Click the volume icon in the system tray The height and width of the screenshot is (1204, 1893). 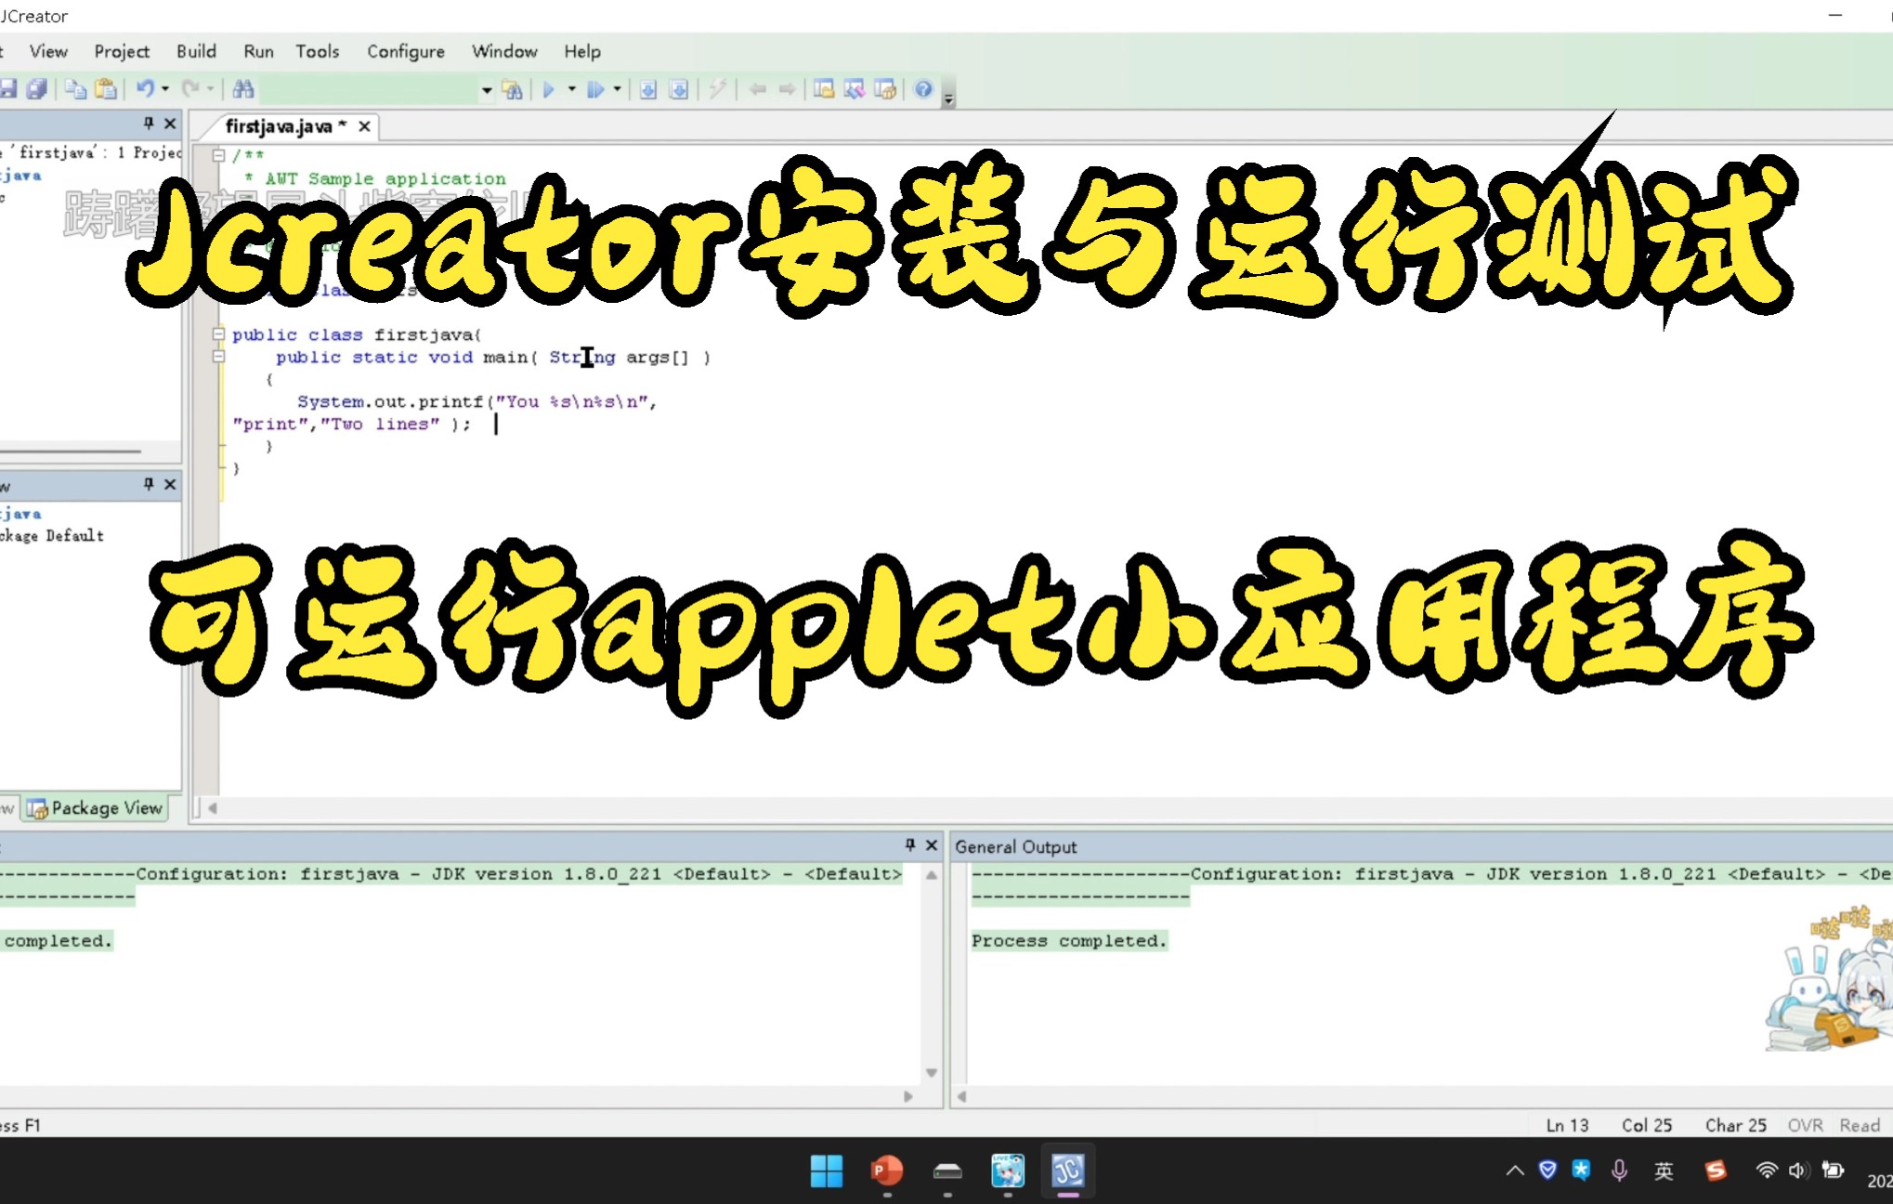point(1798,1171)
